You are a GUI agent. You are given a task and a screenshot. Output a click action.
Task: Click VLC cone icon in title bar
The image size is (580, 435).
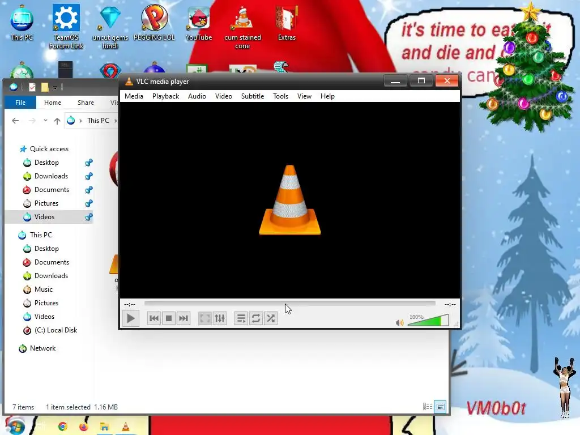point(129,82)
